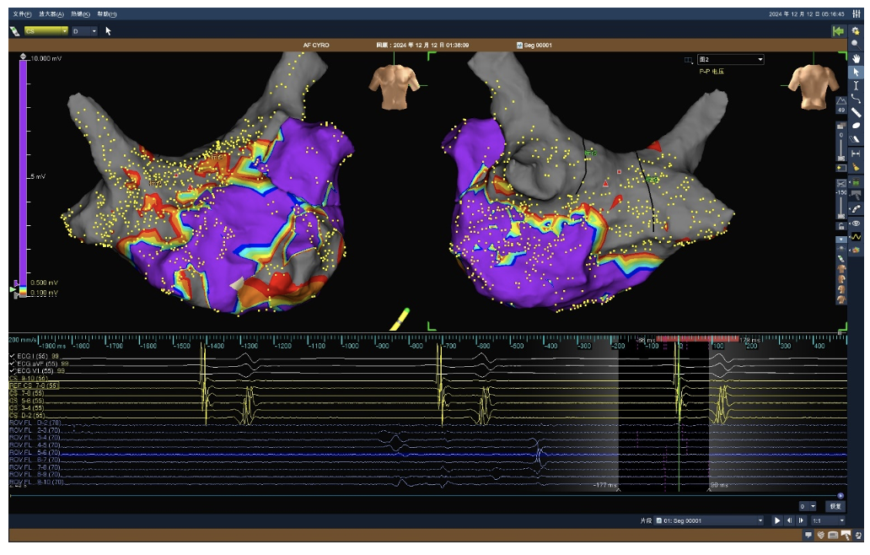
Task: Toggle the eye visibility icon in right toolbar
Action: click(856, 223)
